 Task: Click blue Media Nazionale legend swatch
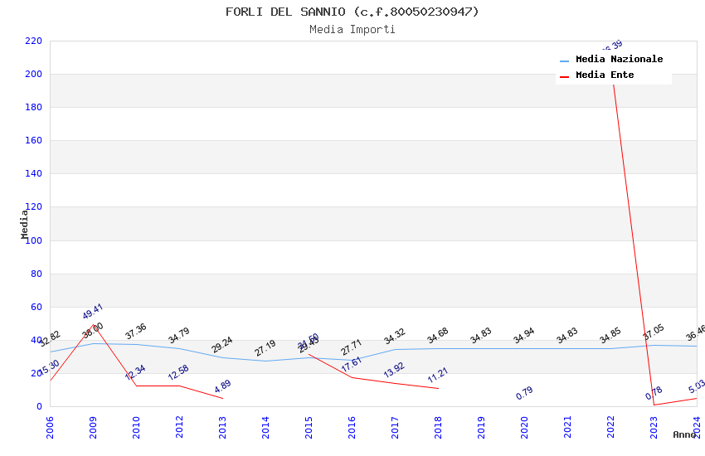[564, 61]
